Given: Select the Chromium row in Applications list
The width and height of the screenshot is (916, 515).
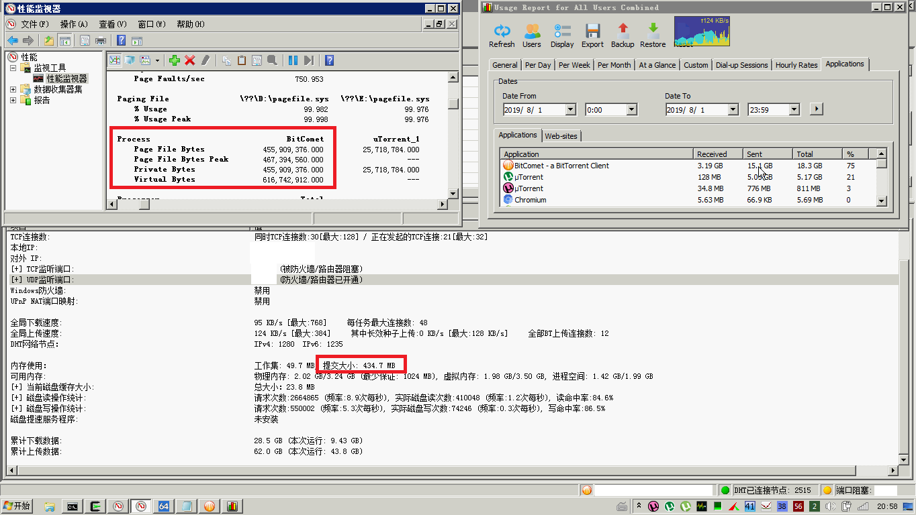Looking at the screenshot, I should [x=689, y=200].
